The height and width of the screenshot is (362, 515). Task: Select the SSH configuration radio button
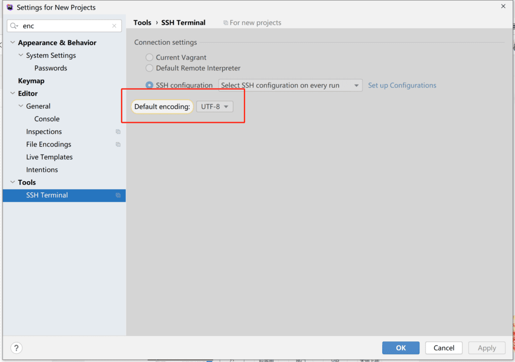click(149, 86)
